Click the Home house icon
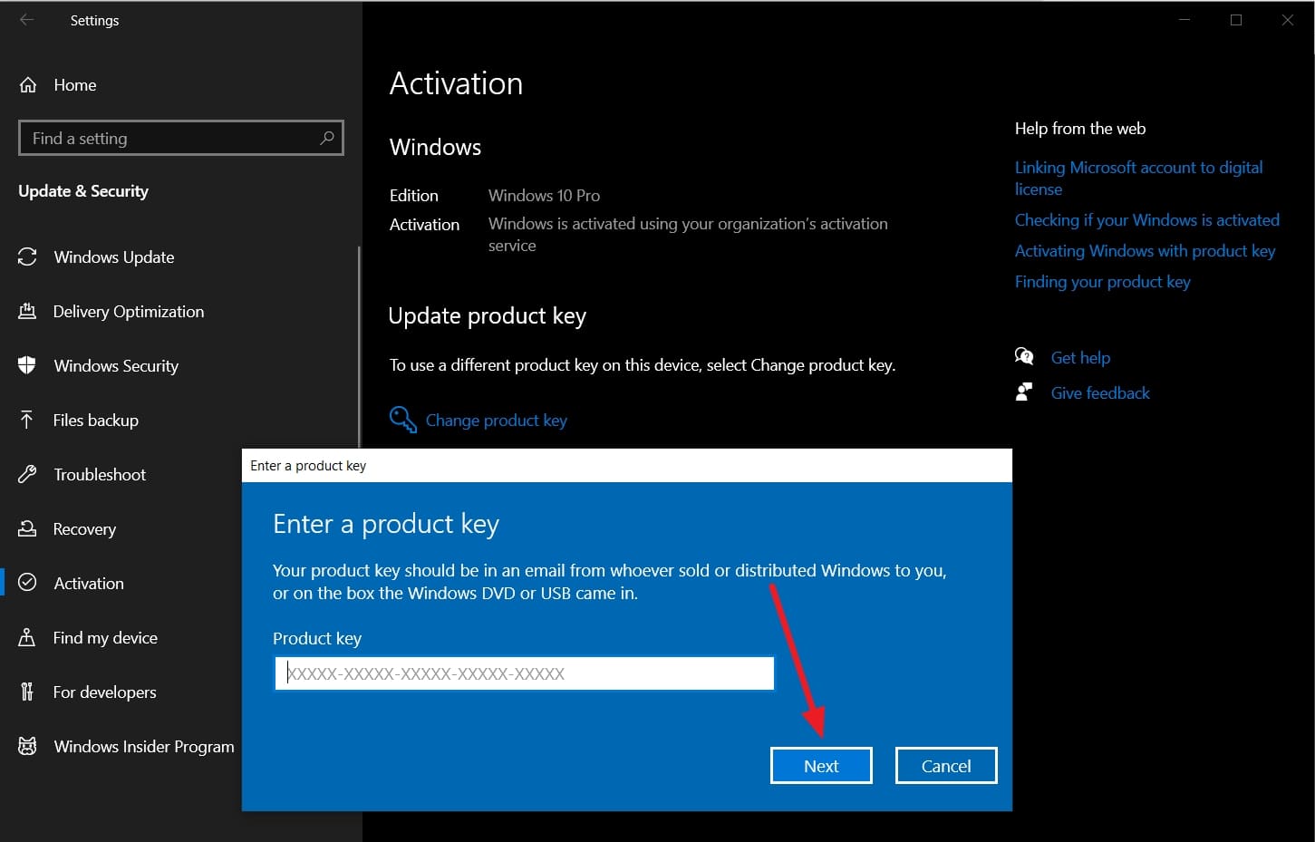The height and width of the screenshot is (842, 1315). tap(28, 85)
